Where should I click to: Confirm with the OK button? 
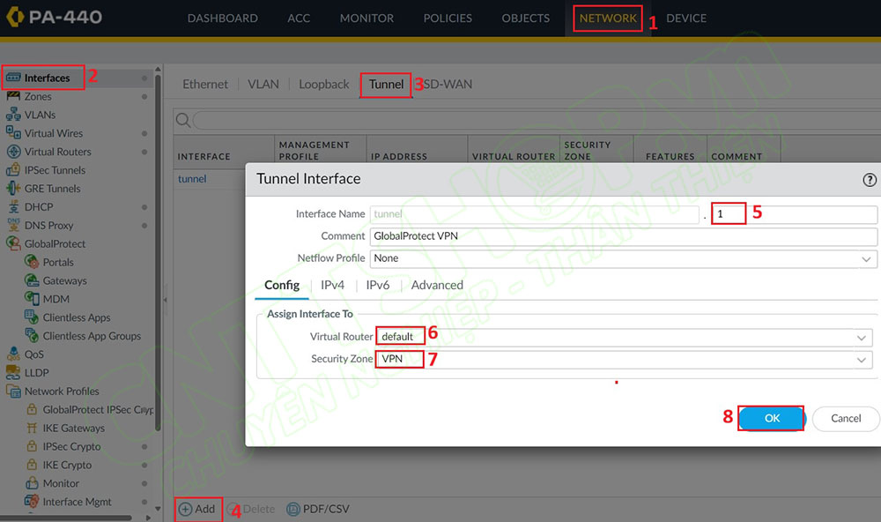tap(772, 419)
